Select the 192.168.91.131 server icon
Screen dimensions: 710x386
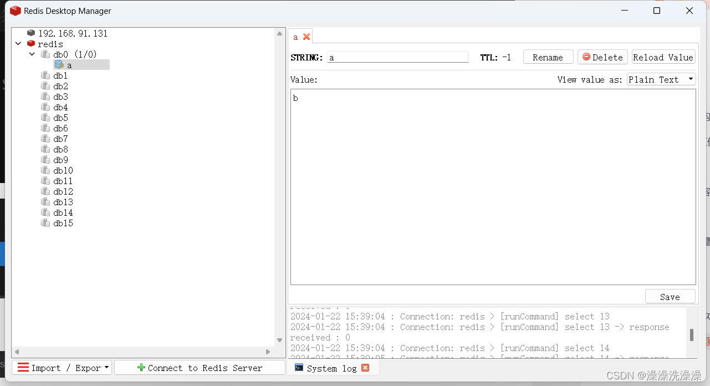coord(31,33)
